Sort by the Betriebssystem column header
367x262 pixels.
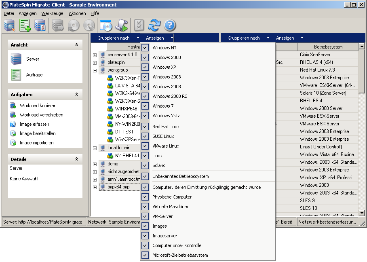coord(328,47)
